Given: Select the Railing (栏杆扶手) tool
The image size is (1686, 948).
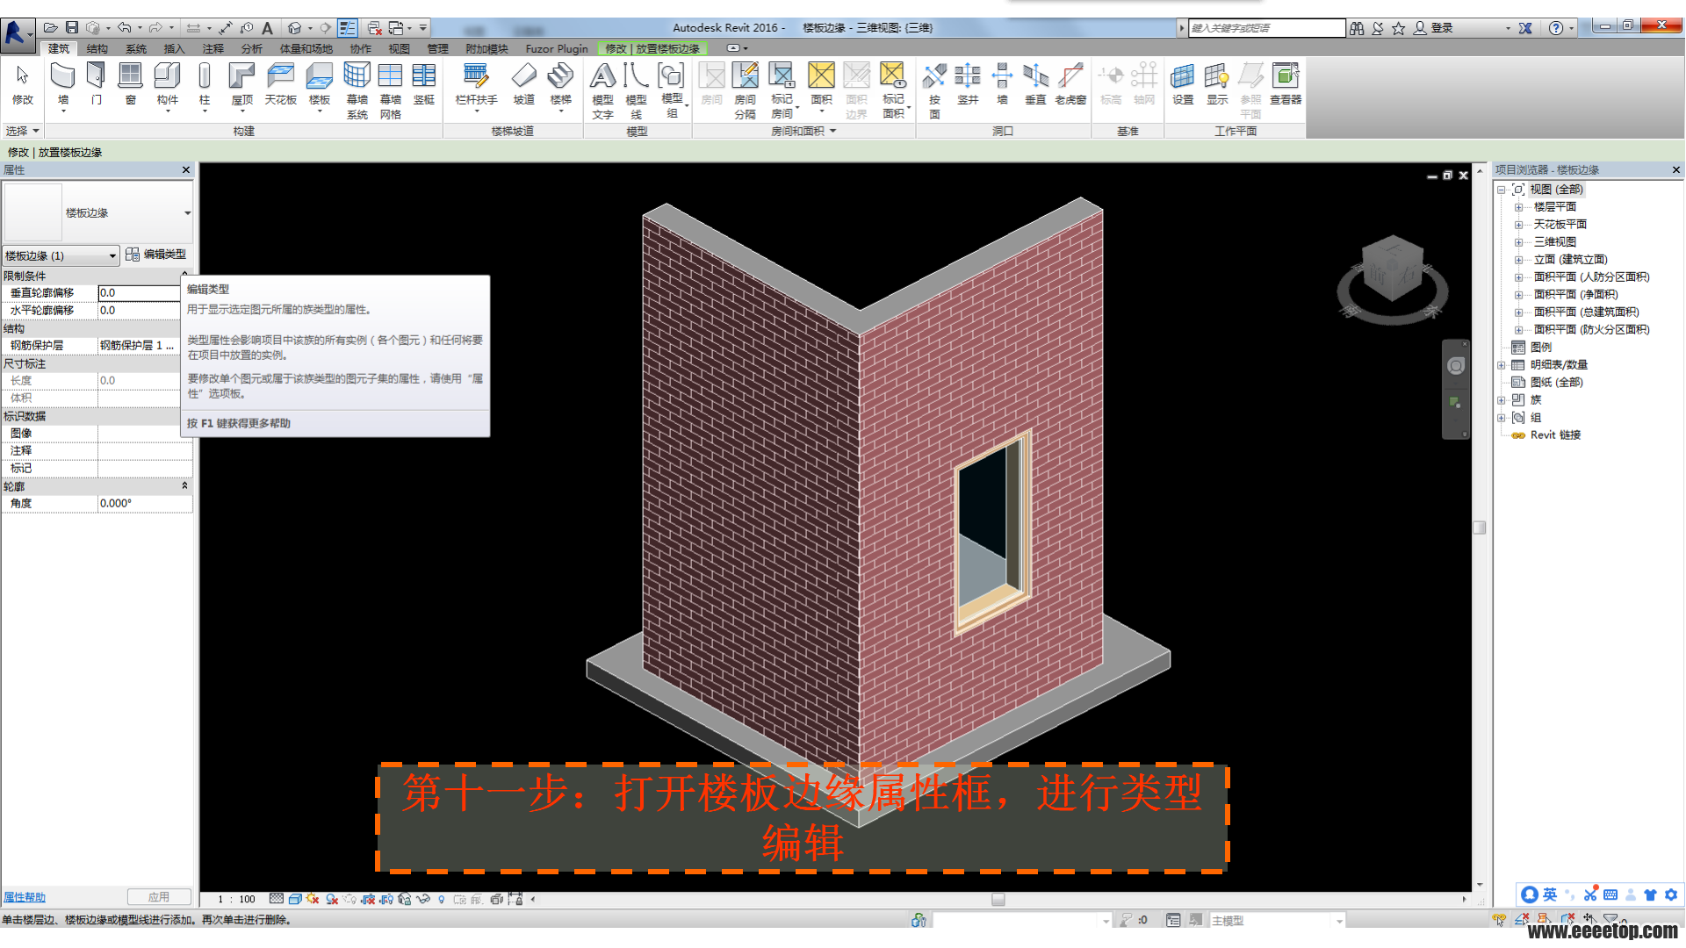Looking at the screenshot, I should 476,85.
